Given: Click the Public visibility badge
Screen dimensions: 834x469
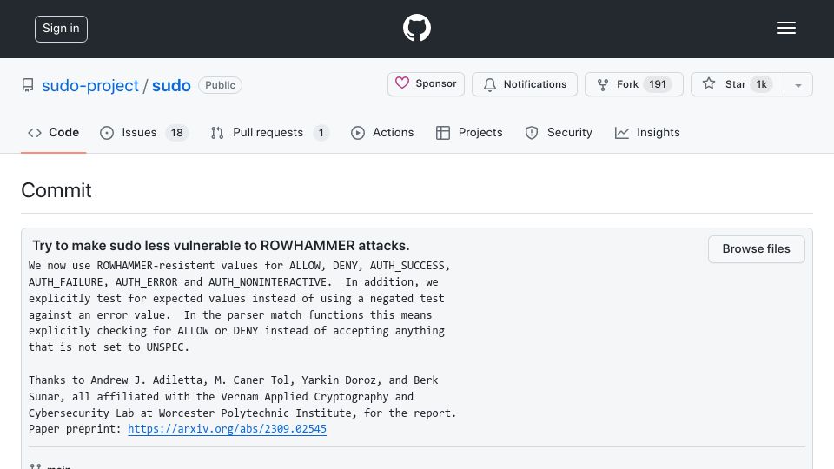Looking at the screenshot, I should (220, 85).
